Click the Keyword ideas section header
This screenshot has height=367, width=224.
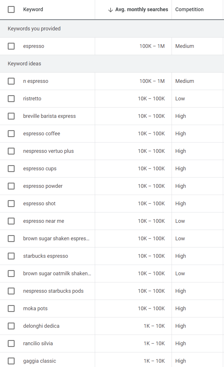(24, 64)
